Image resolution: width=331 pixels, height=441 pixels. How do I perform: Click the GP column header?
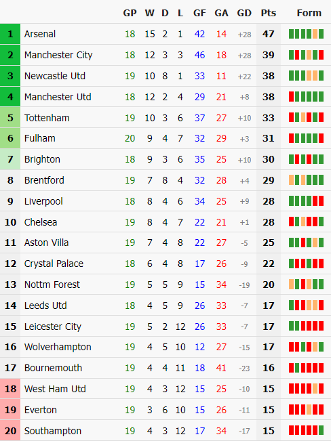coord(130,13)
